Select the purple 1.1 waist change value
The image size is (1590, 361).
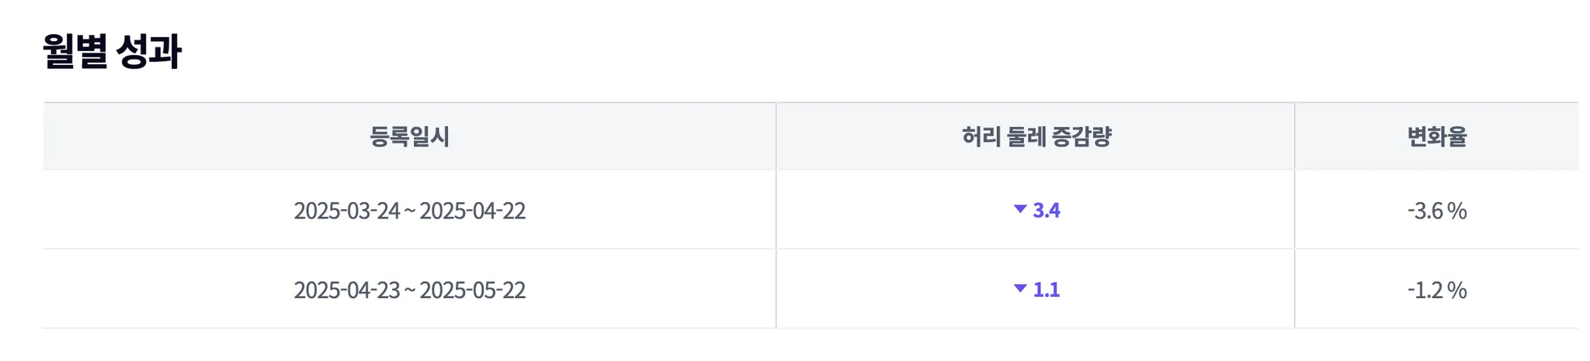1047,290
